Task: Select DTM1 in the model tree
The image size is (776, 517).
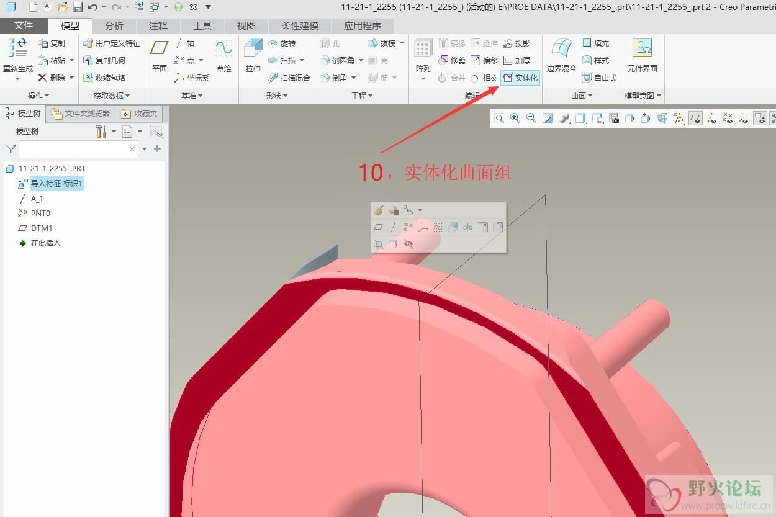Action: click(42, 228)
